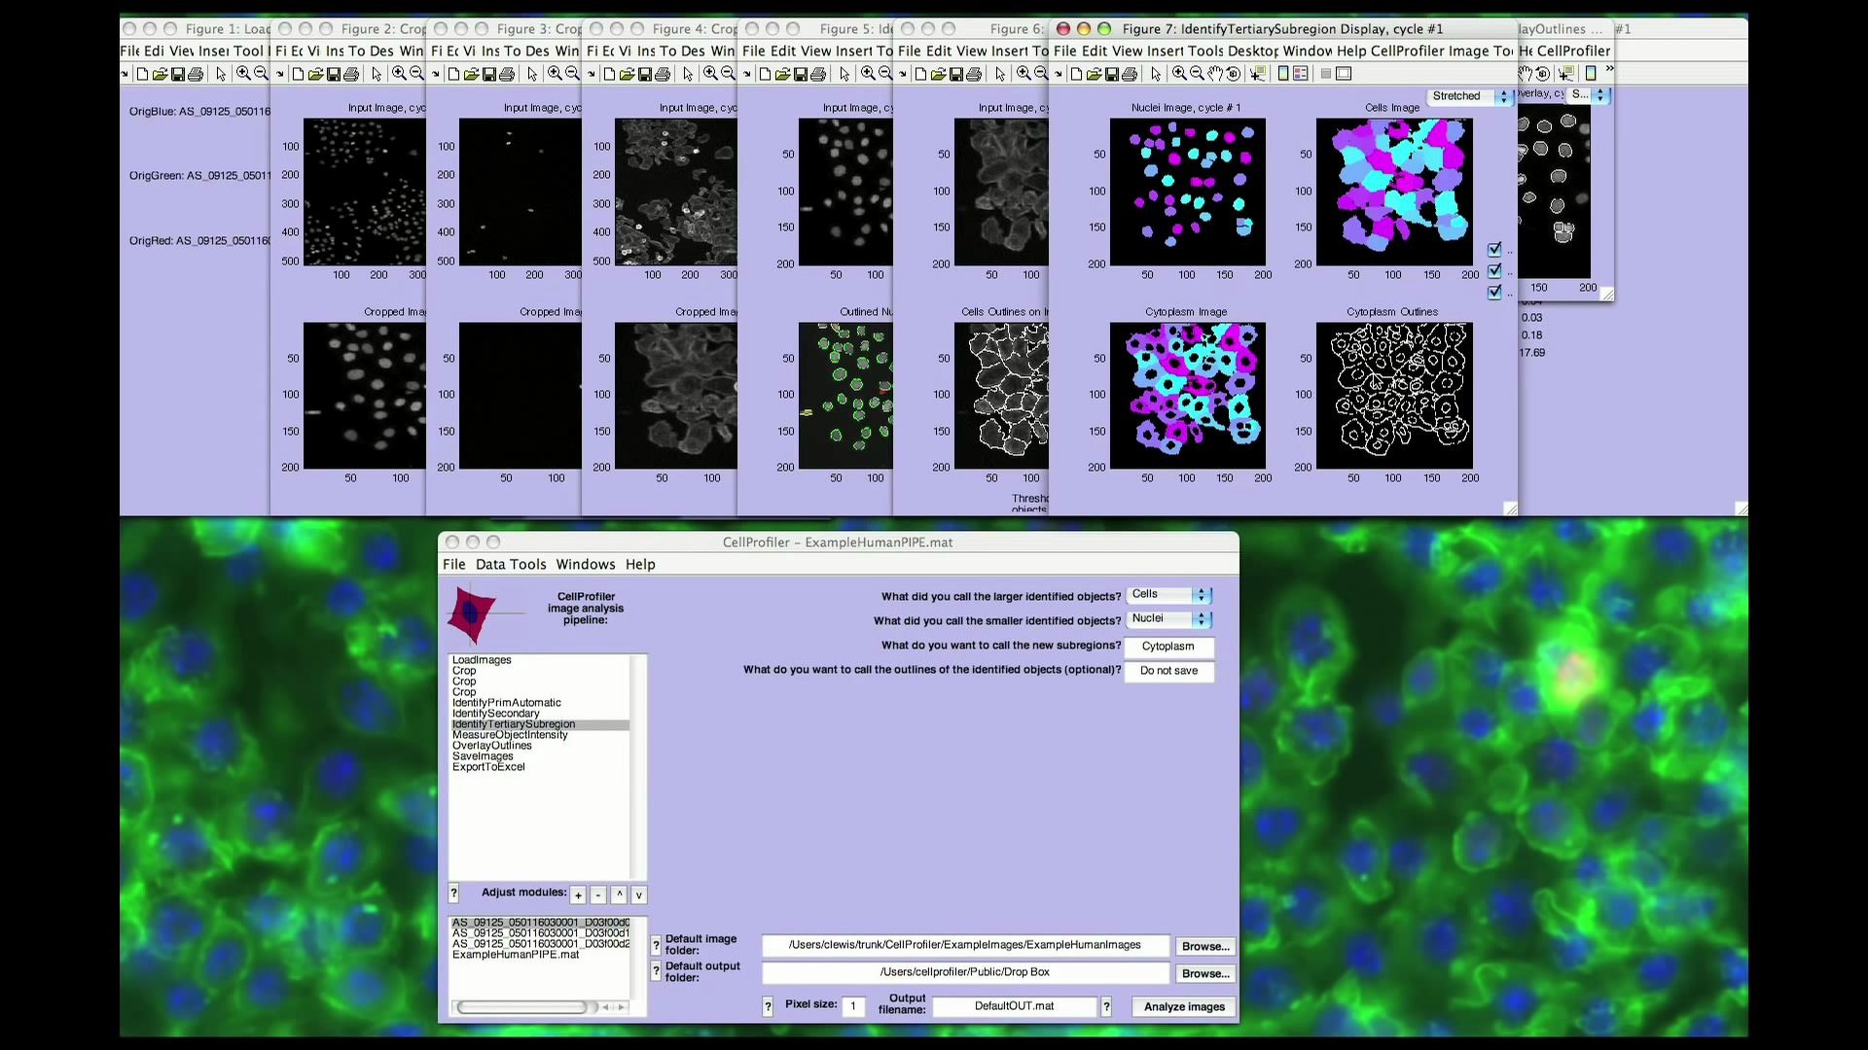The width and height of the screenshot is (1868, 1050).
Task: Open Data Tools menu in CellProfiler
Action: (x=511, y=565)
